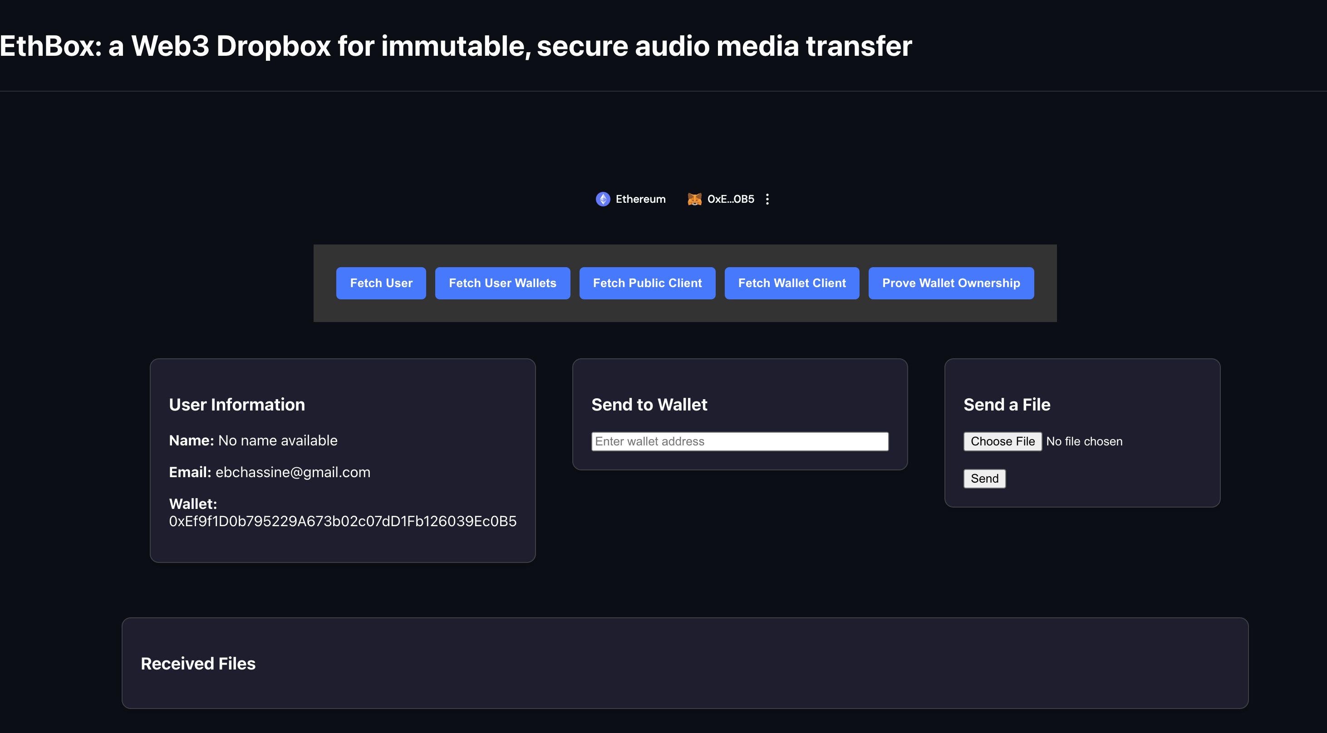1327x733 pixels.
Task: Click the Fetch User button icon
Action: [381, 283]
